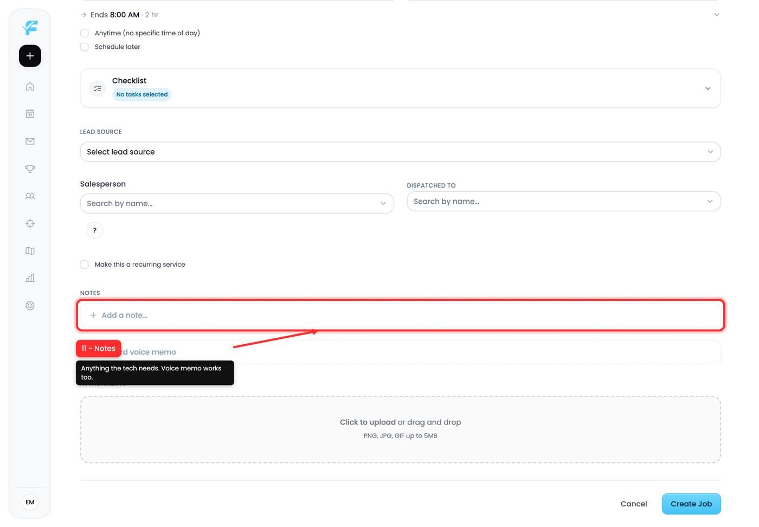This screenshot has height=527, width=759.
Task: Click the record voice memo field
Action: (400, 352)
